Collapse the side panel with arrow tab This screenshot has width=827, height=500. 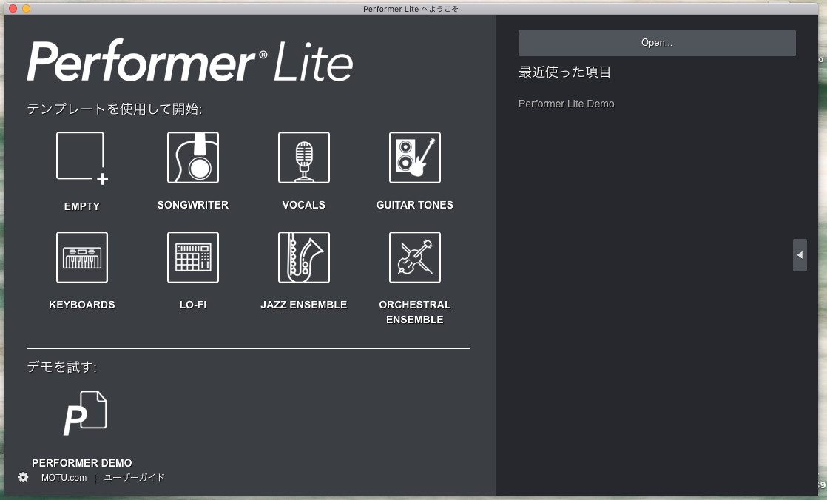(800, 255)
